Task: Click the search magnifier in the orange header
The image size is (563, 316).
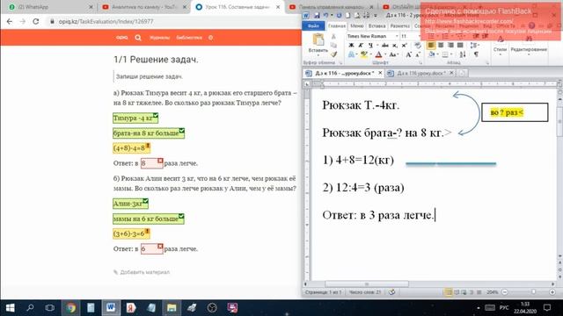Action: coord(138,38)
